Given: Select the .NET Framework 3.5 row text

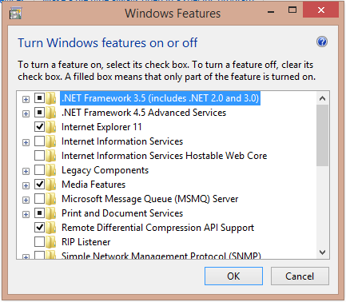Looking at the screenshot, I should [x=160, y=98].
